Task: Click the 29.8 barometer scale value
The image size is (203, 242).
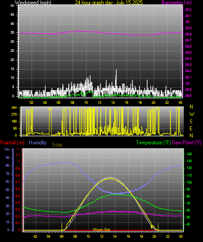Action: tap(188, 34)
